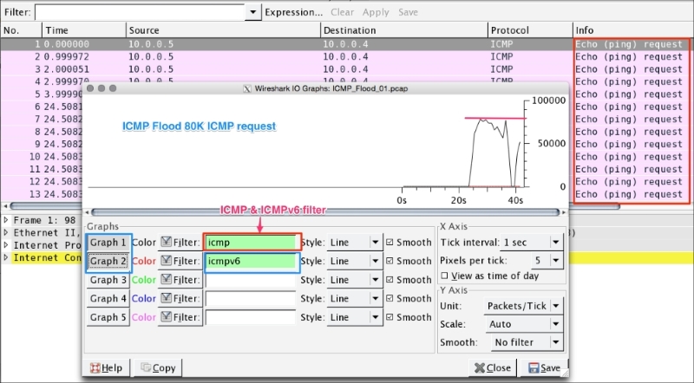Click main display Filter input field
The width and height of the screenshot is (694, 383).
[140, 12]
